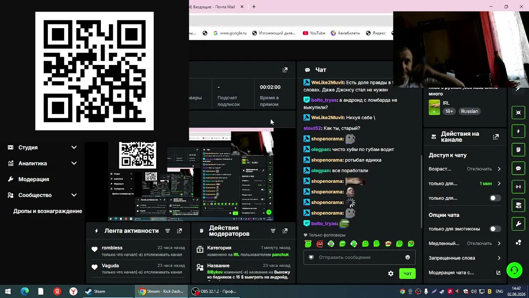Click the chat identity badge icon

(311, 257)
